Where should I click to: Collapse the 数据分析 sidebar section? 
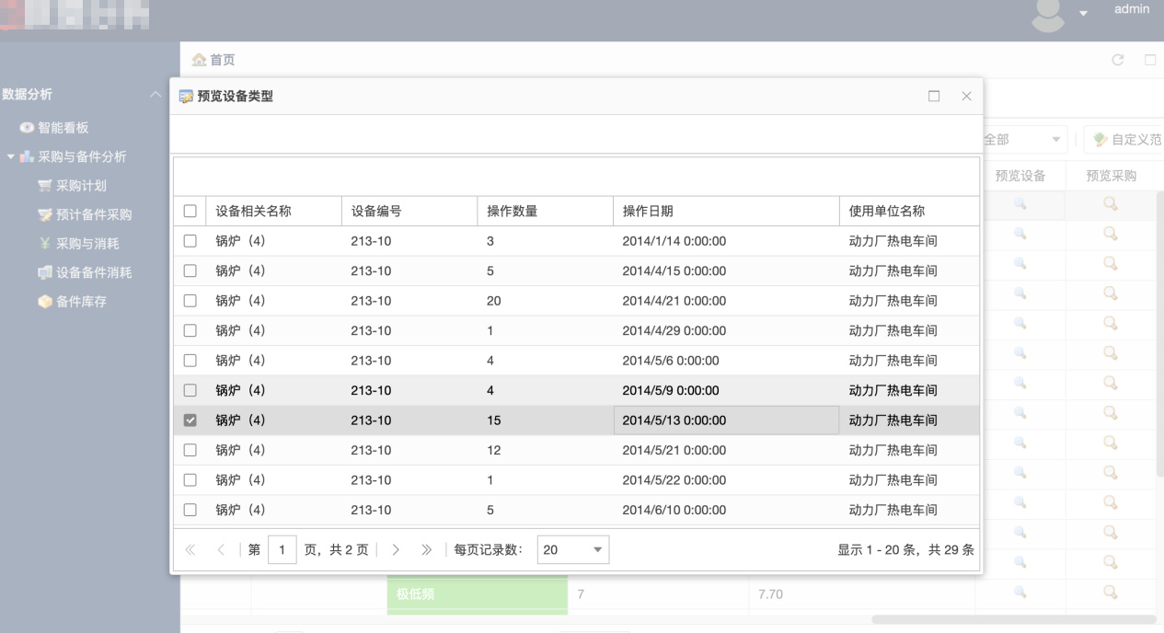(x=155, y=95)
